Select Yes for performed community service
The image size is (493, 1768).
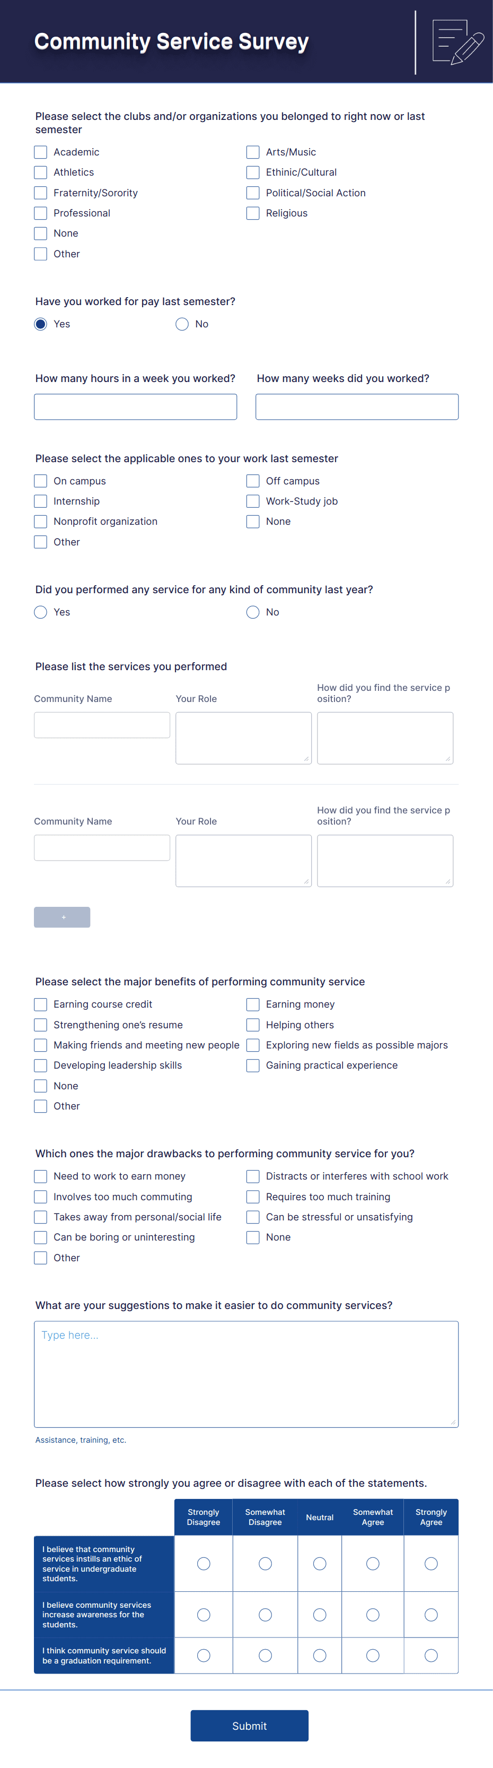point(41,612)
